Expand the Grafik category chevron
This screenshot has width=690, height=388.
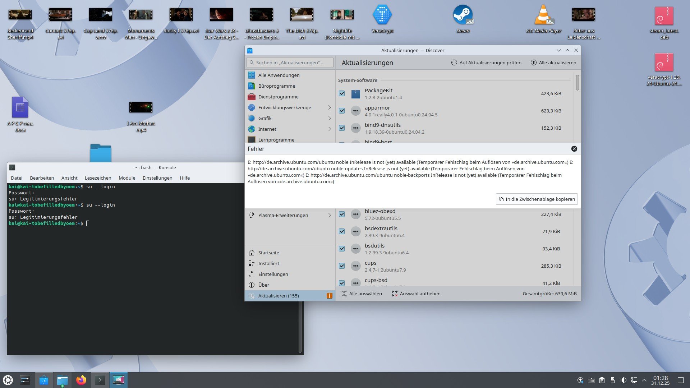[x=329, y=118]
